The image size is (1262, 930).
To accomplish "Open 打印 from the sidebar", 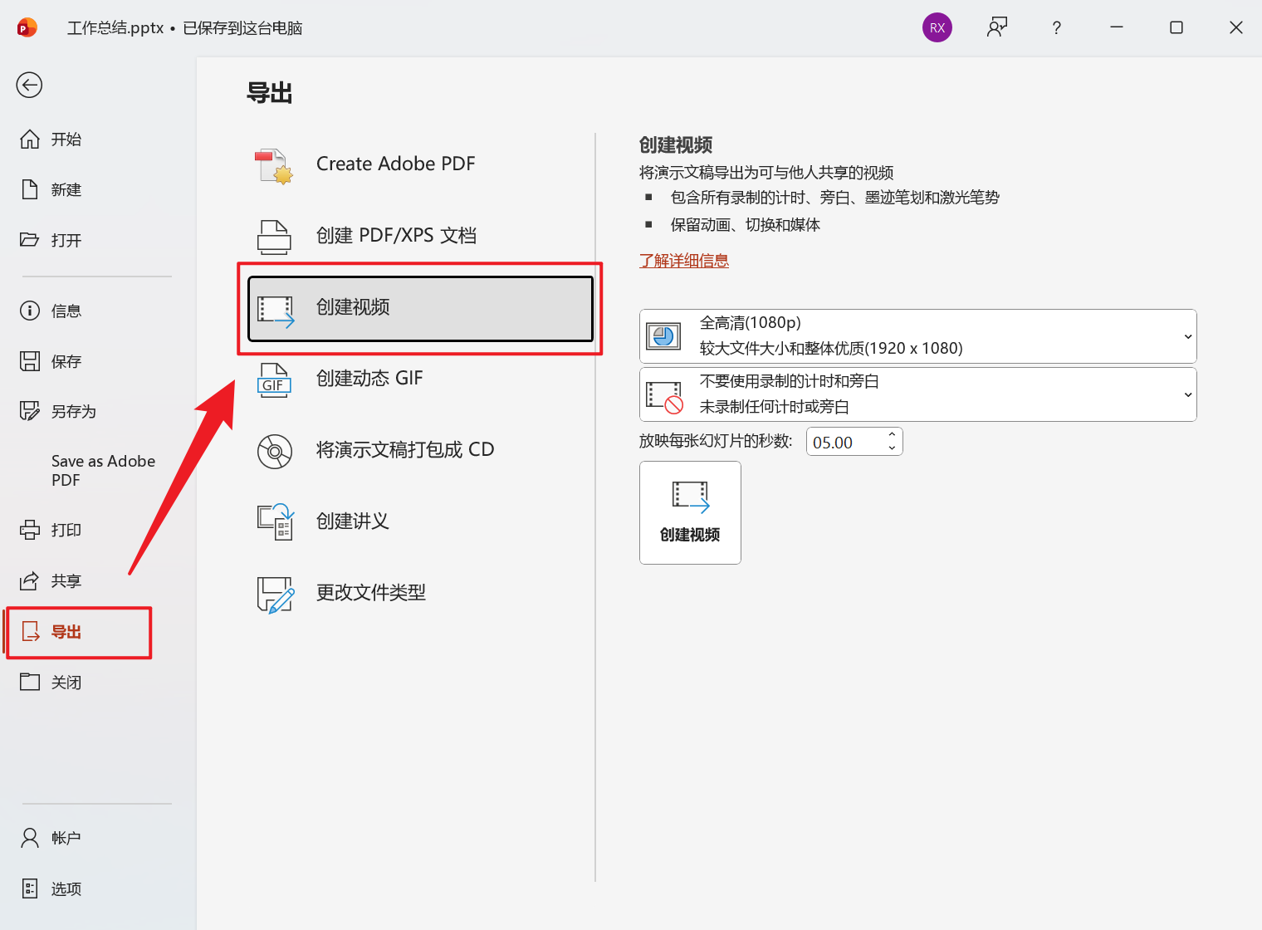I will click(x=66, y=529).
